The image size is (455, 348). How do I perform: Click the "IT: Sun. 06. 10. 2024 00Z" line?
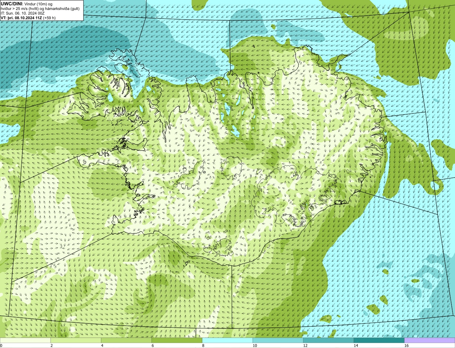tap(23, 13)
